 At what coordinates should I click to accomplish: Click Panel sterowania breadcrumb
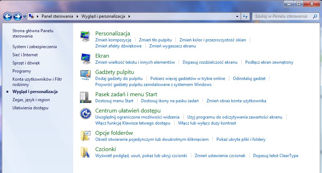click(x=57, y=16)
